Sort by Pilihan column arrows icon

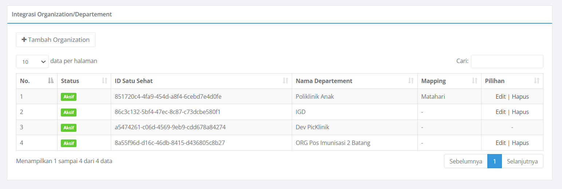pyautogui.click(x=537, y=81)
